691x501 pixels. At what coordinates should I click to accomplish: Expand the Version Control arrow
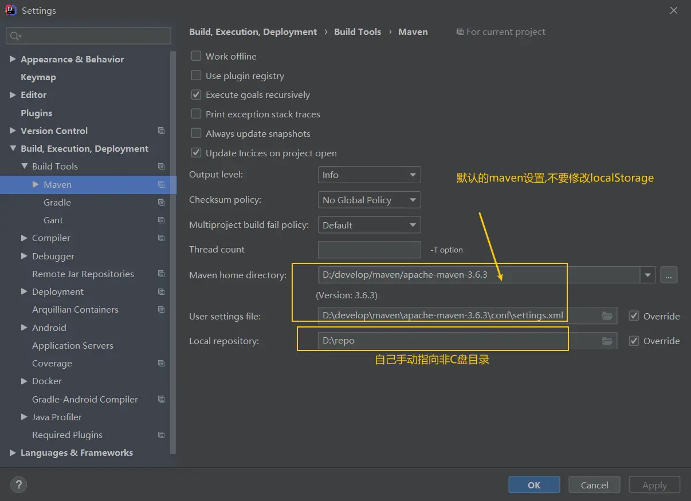click(x=13, y=131)
